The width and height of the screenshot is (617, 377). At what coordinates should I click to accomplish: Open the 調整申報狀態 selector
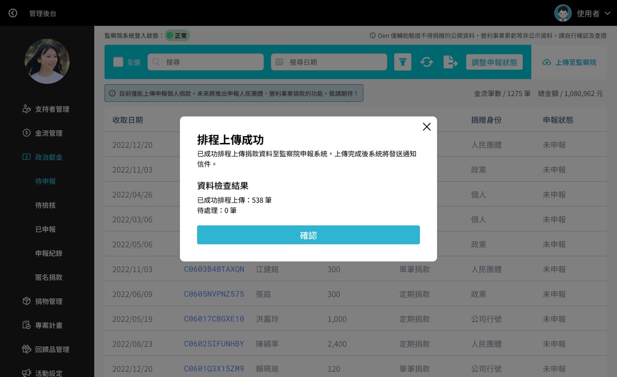point(494,62)
